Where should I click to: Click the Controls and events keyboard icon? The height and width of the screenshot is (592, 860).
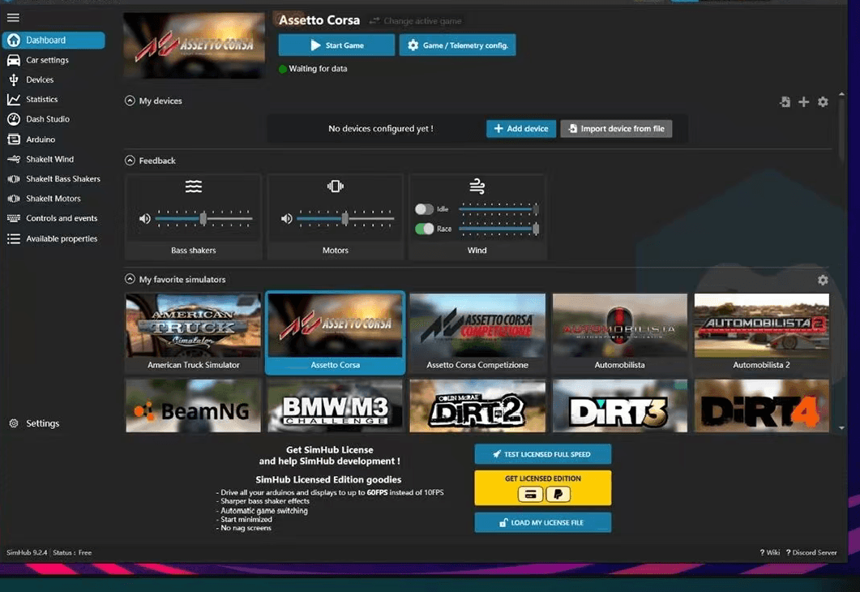click(x=14, y=218)
